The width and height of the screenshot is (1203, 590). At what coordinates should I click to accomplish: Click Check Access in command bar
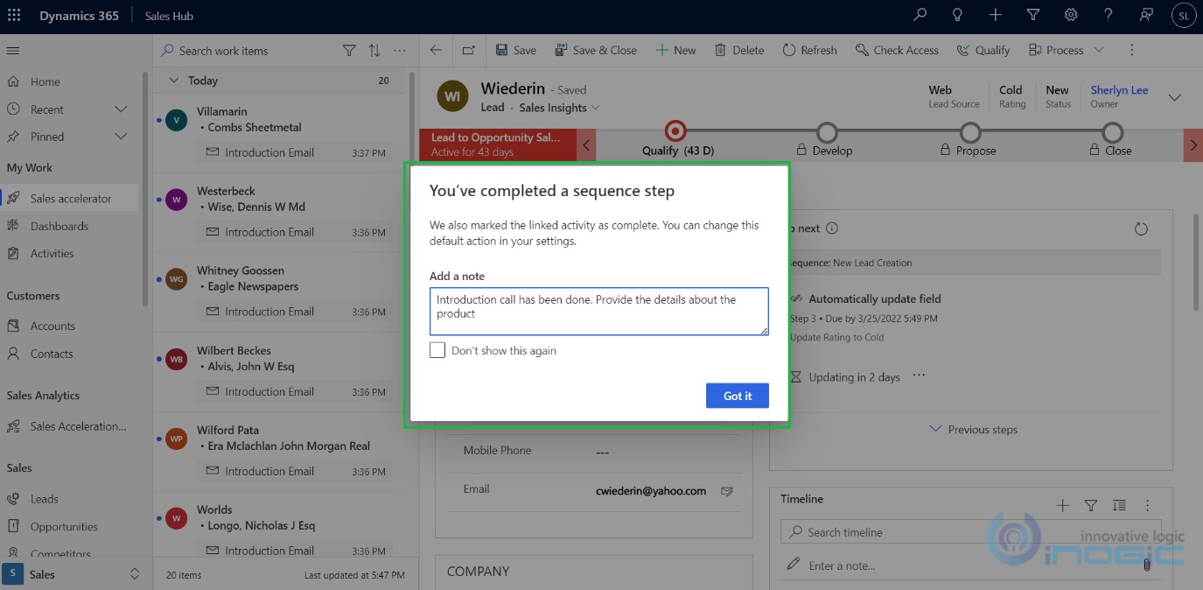click(x=897, y=50)
